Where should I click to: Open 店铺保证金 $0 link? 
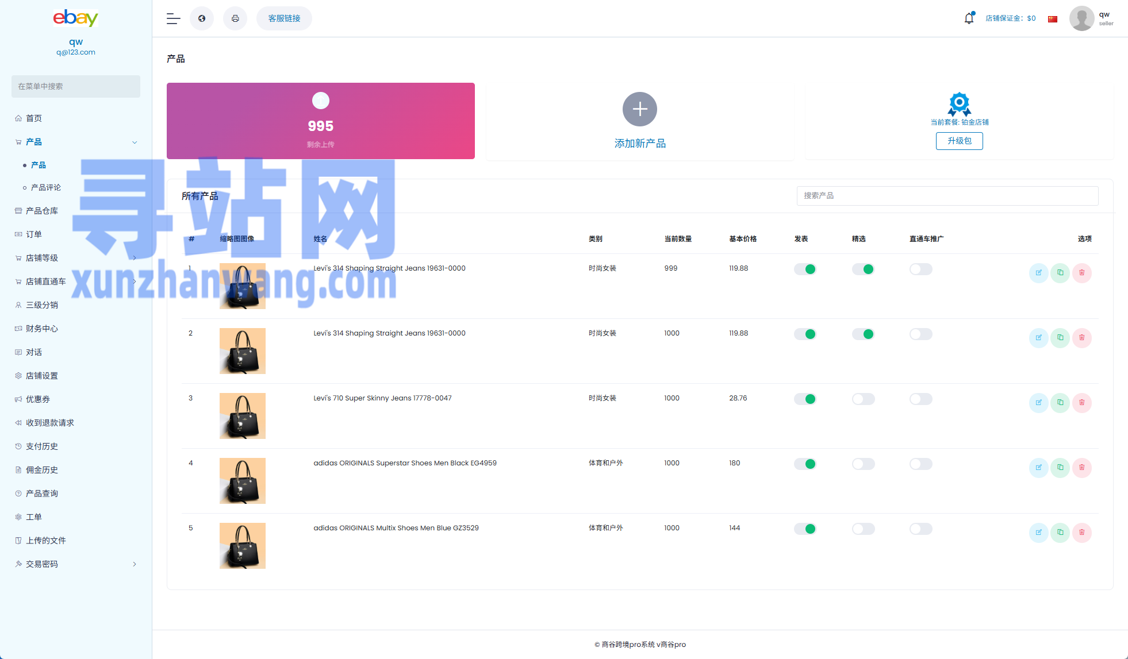click(1011, 18)
